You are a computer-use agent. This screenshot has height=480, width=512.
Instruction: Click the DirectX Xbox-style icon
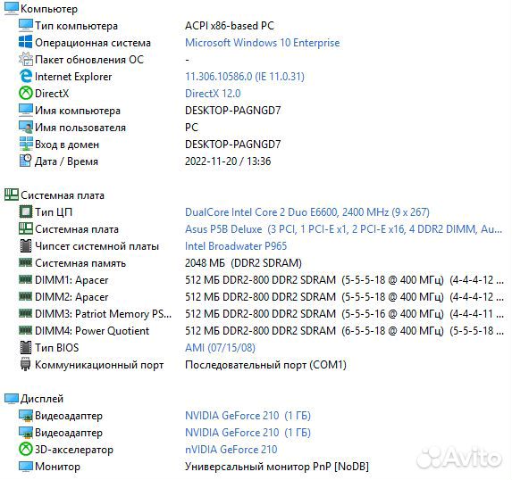click(x=26, y=94)
